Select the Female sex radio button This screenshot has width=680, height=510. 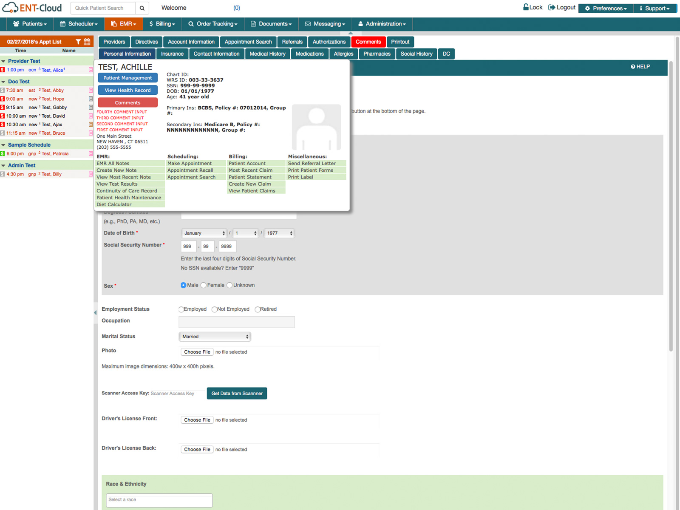(203, 285)
